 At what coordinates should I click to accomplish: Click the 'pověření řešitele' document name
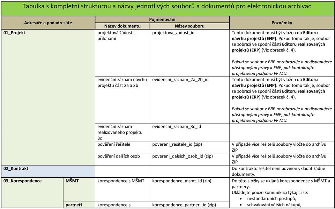(114, 144)
